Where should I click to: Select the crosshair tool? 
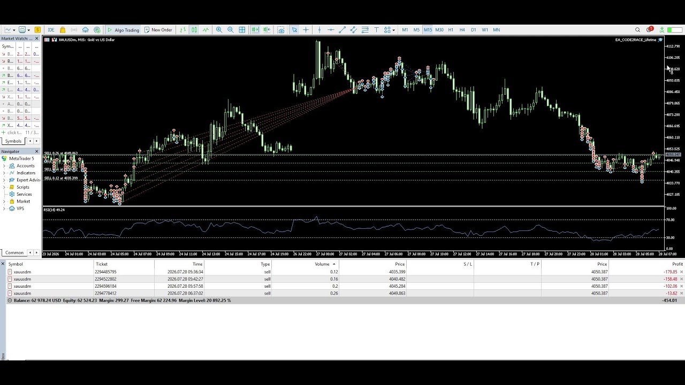point(306,30)
